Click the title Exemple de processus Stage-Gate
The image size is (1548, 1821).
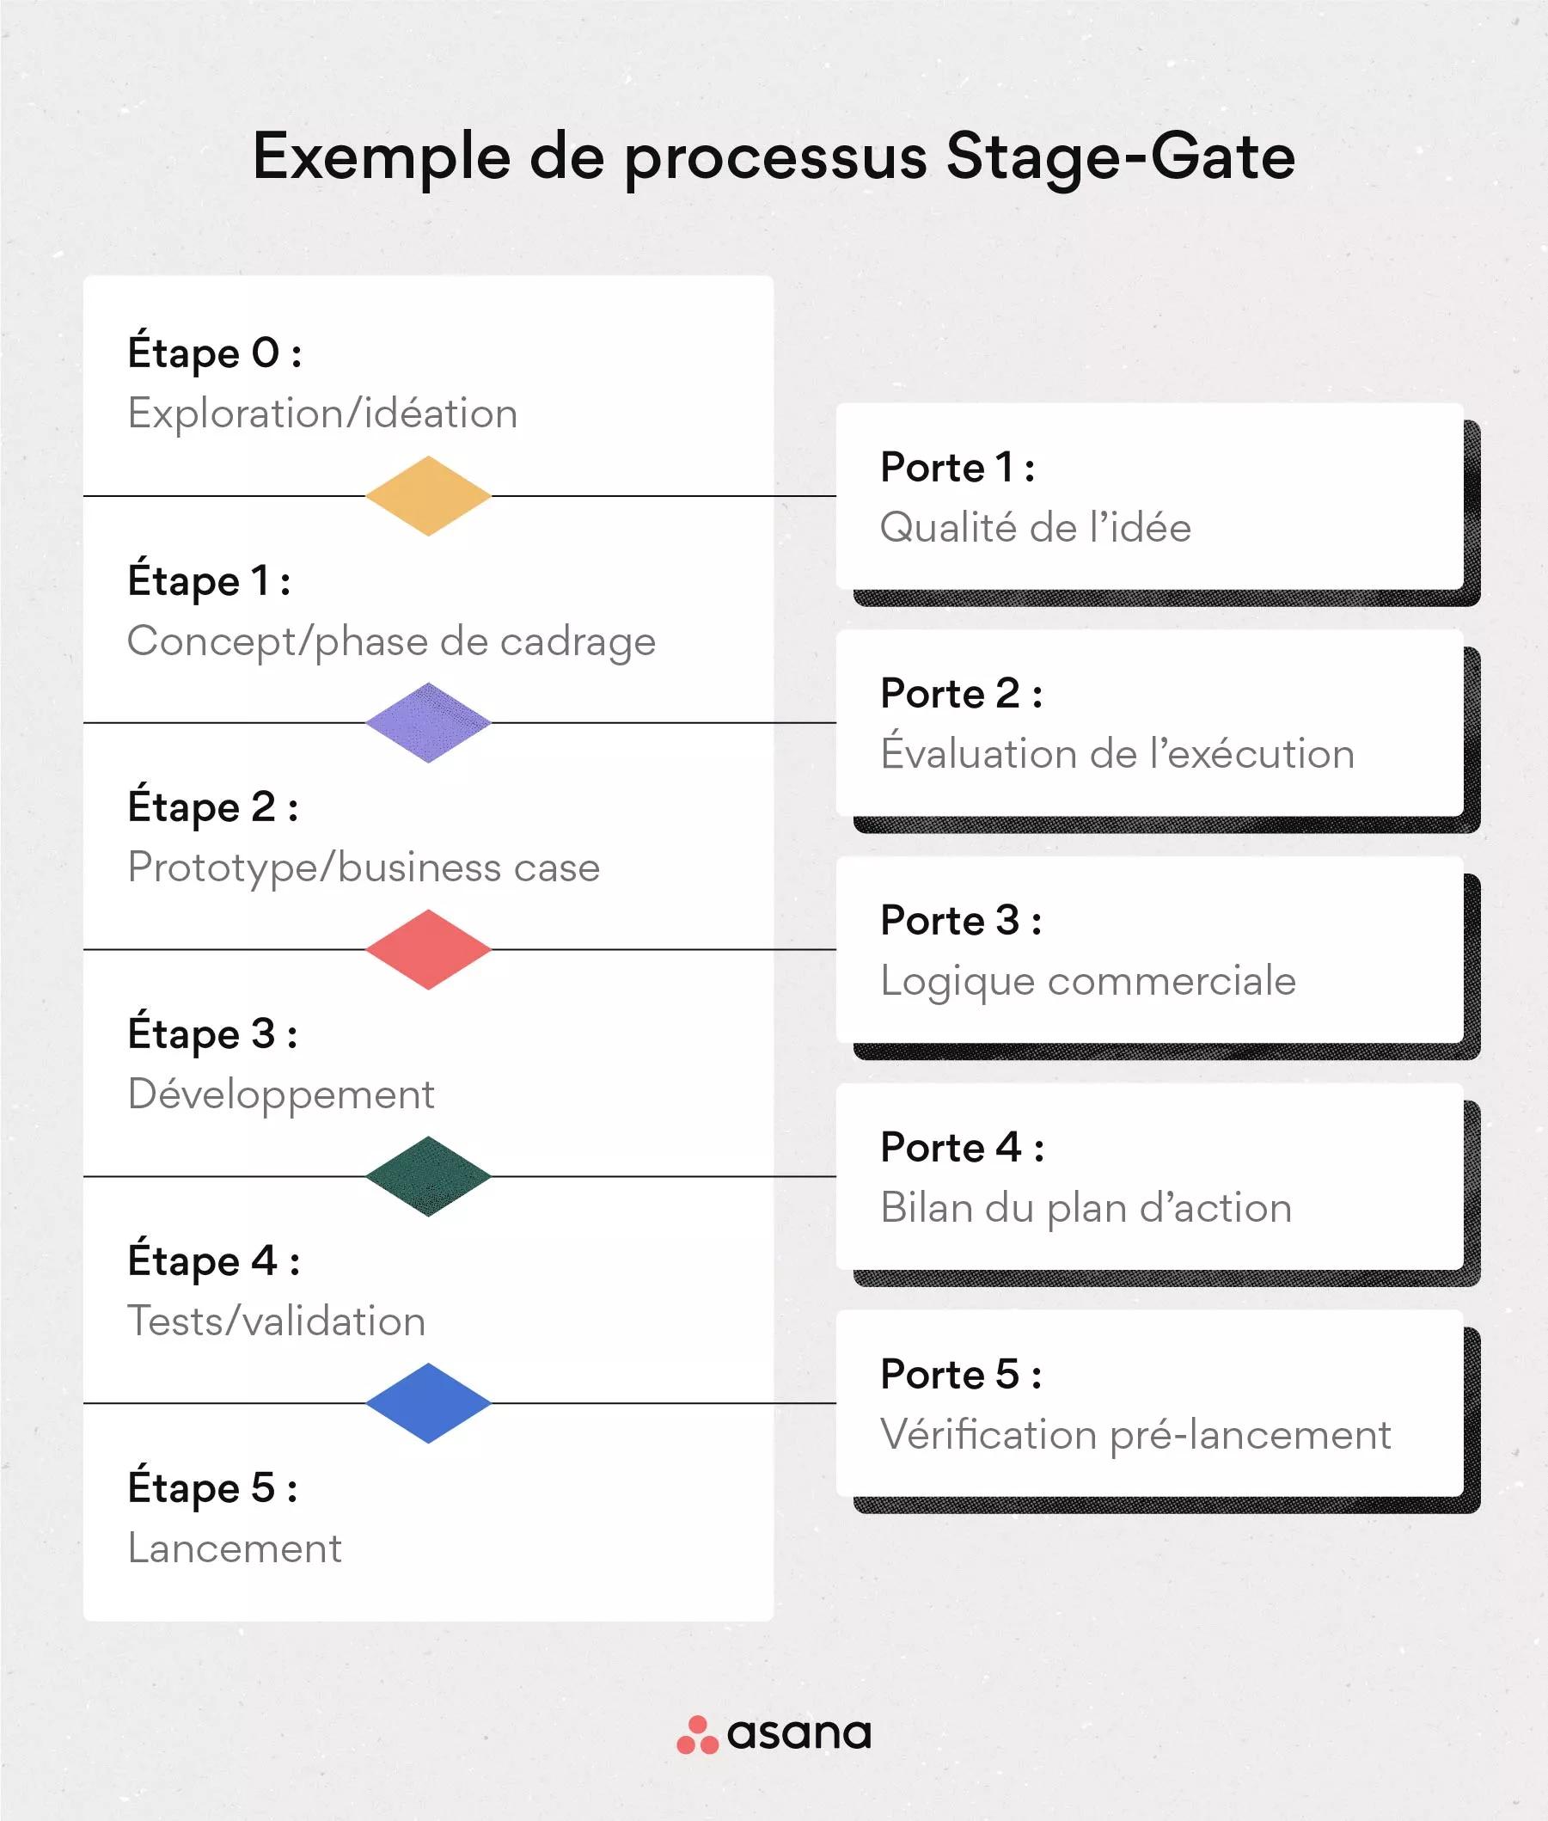(x=773, y=157)
